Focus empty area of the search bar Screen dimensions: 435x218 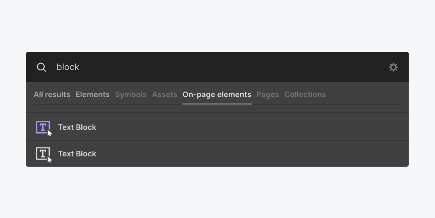pos(232,67)
